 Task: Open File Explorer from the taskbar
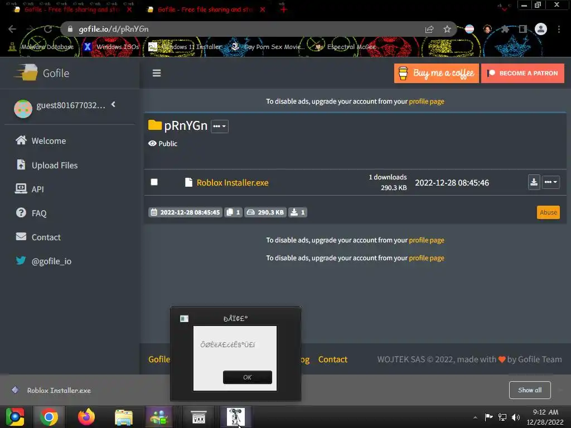point(124,417)
